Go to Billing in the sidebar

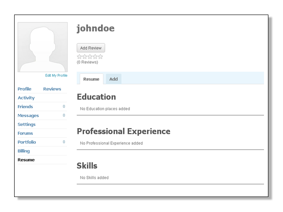coord(23,151)
